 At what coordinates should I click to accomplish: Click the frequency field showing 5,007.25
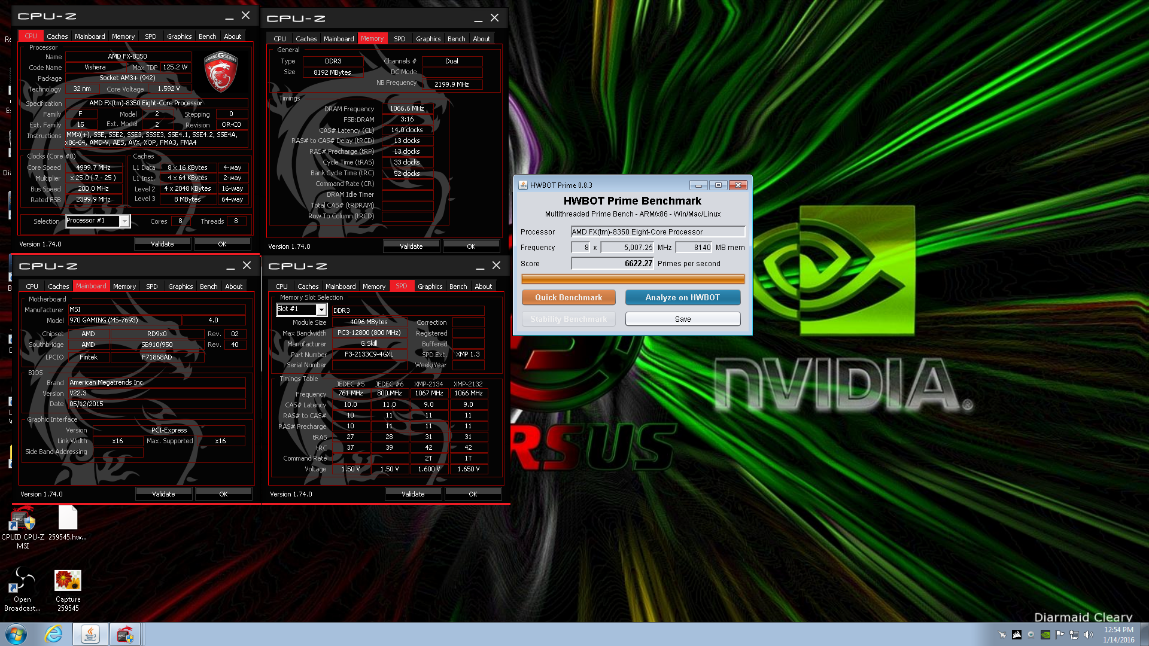[x=628, y=247]
